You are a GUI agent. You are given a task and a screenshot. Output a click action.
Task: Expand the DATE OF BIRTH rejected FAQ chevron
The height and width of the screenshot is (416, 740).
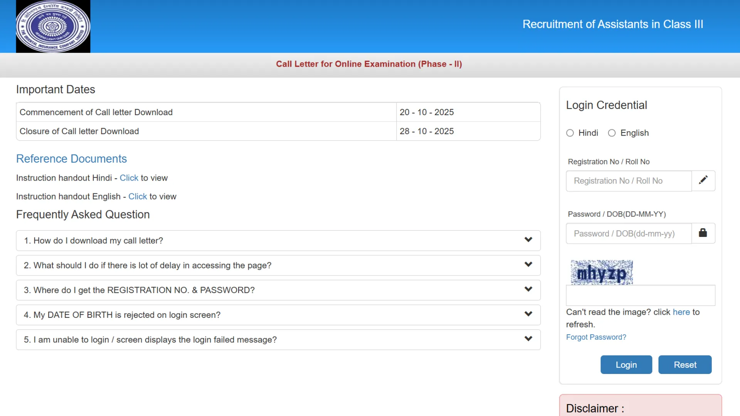coord(528,314)
